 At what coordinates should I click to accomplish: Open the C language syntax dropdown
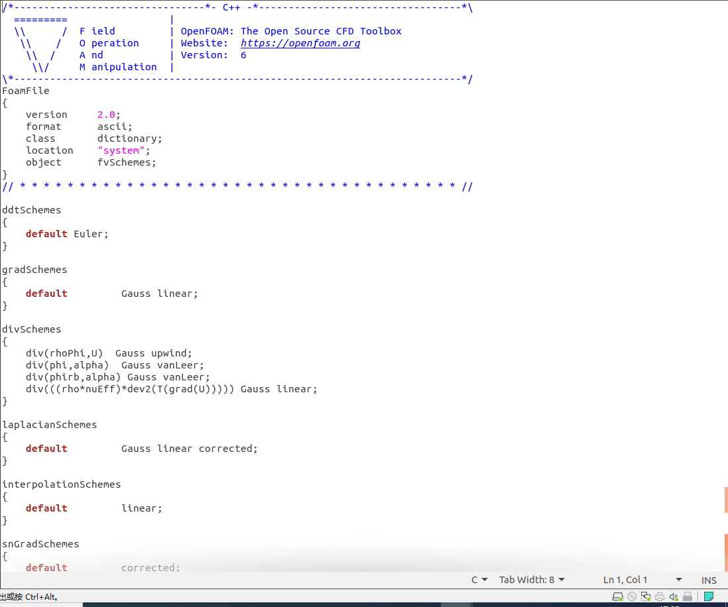[x=479, y=580]
